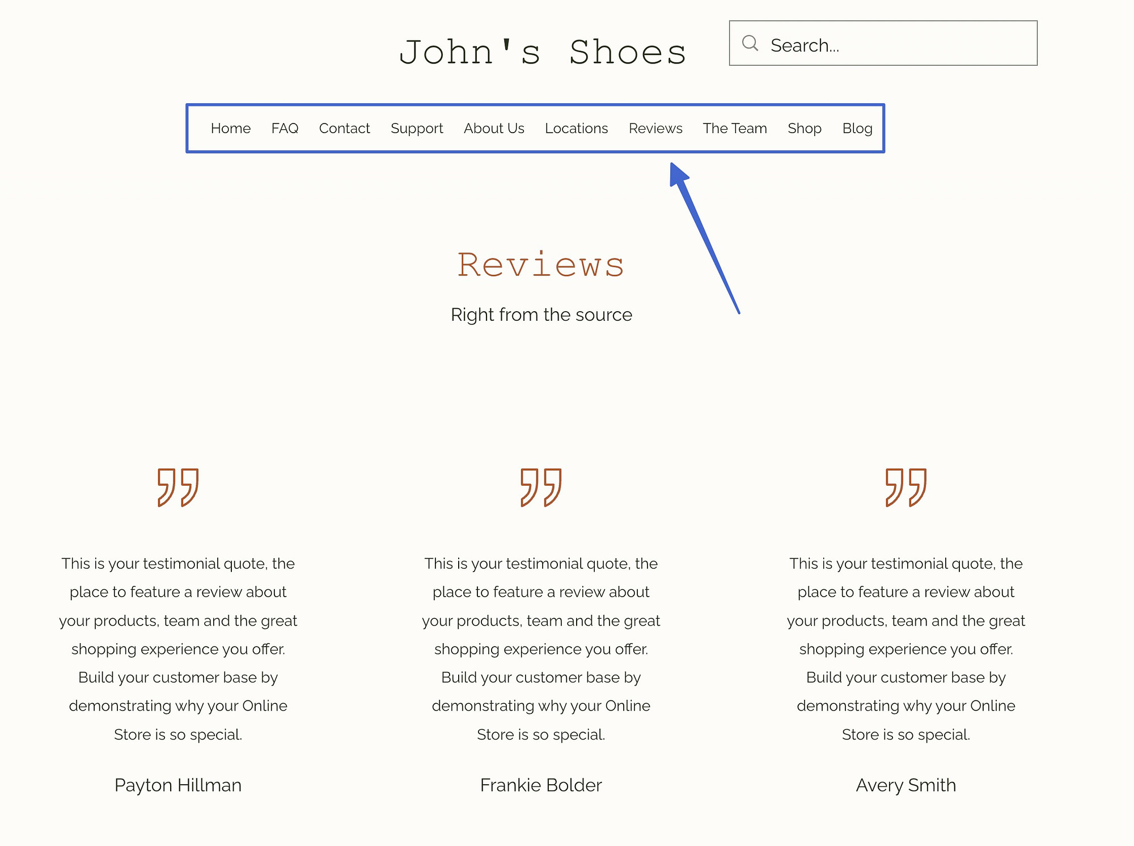Click the Shop navigation link
Screen dimensions: 1134x846
pos(804,127)
